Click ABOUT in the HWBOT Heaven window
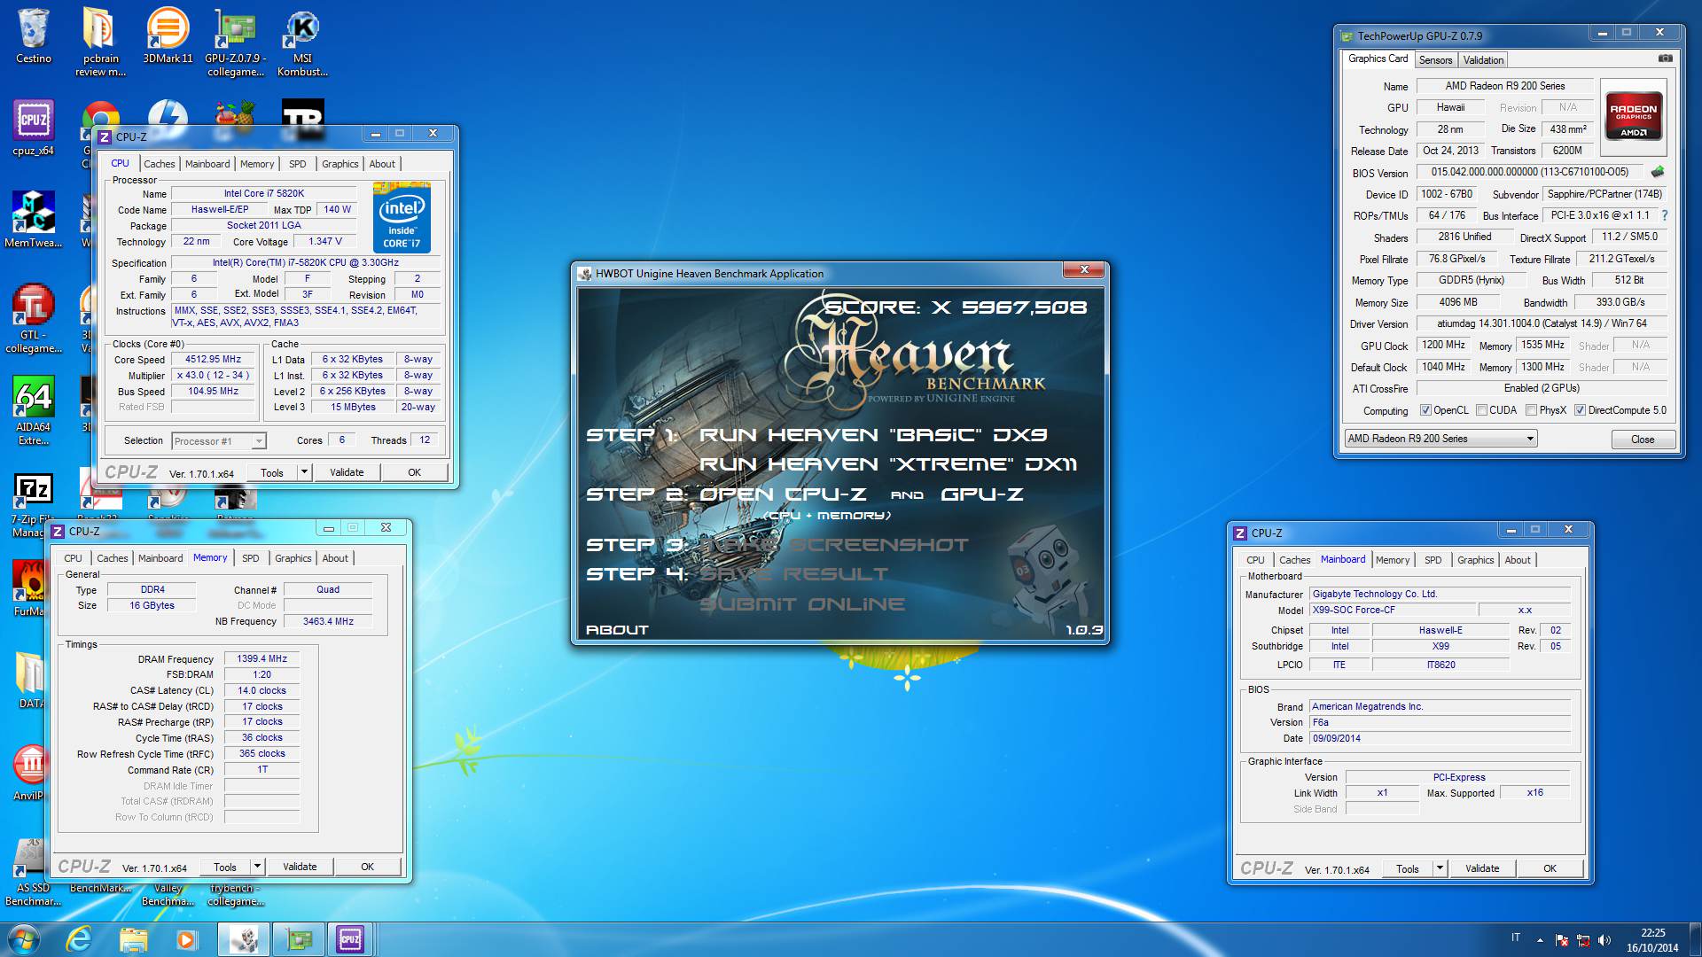This screenshot has width=1702, height=957. point(618,630)
